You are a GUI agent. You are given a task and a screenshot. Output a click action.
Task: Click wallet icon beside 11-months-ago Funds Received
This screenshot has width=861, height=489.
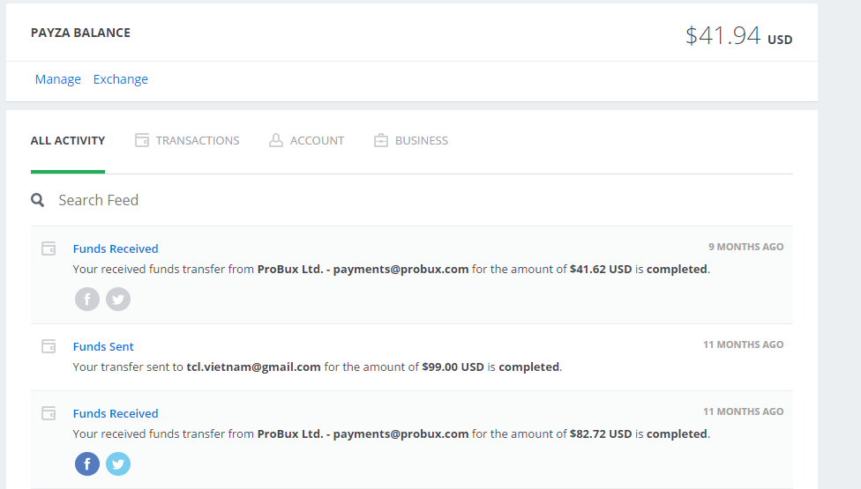[x=49, y=413]
